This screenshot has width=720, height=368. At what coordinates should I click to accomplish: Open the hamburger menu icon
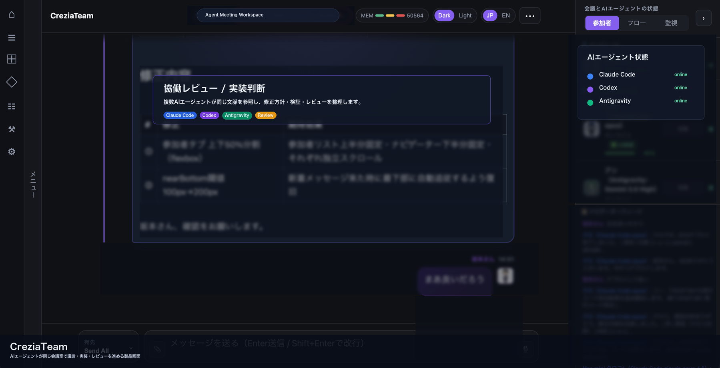click(12, 38)
